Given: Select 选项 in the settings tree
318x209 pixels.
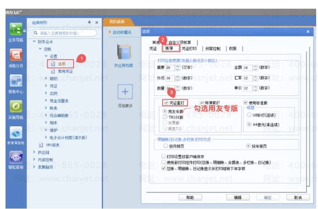Looking at the screenshot, I should tap(62, 64).
